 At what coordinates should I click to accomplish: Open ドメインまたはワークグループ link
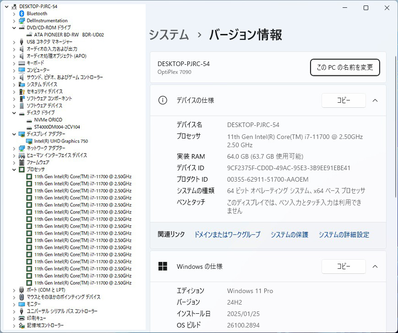(x=228, y=234)
